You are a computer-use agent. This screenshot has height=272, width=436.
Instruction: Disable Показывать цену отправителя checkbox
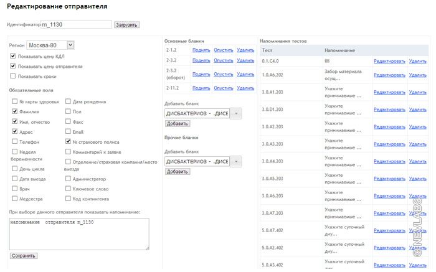coord(13,65)
